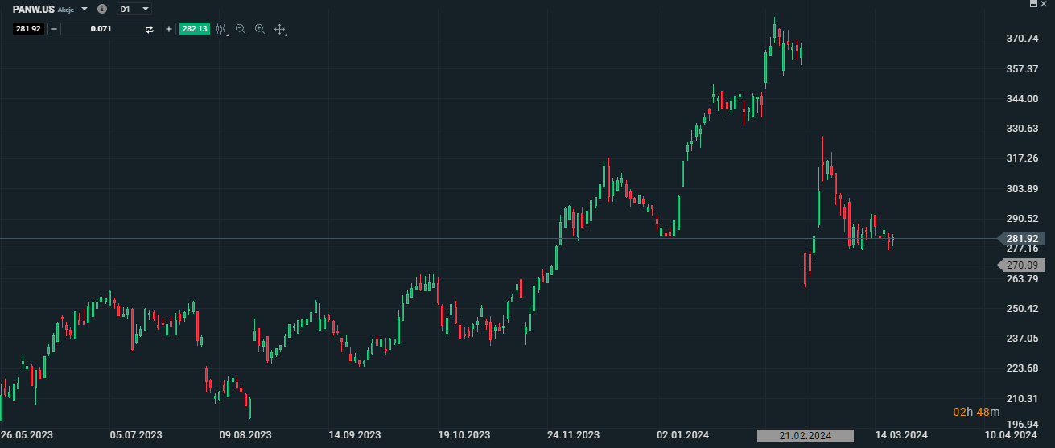Viewport: 1055px width, 448px height.
Task: Select the 21.02.2024 highlighted date marker
Action: [x=805, y=435]
